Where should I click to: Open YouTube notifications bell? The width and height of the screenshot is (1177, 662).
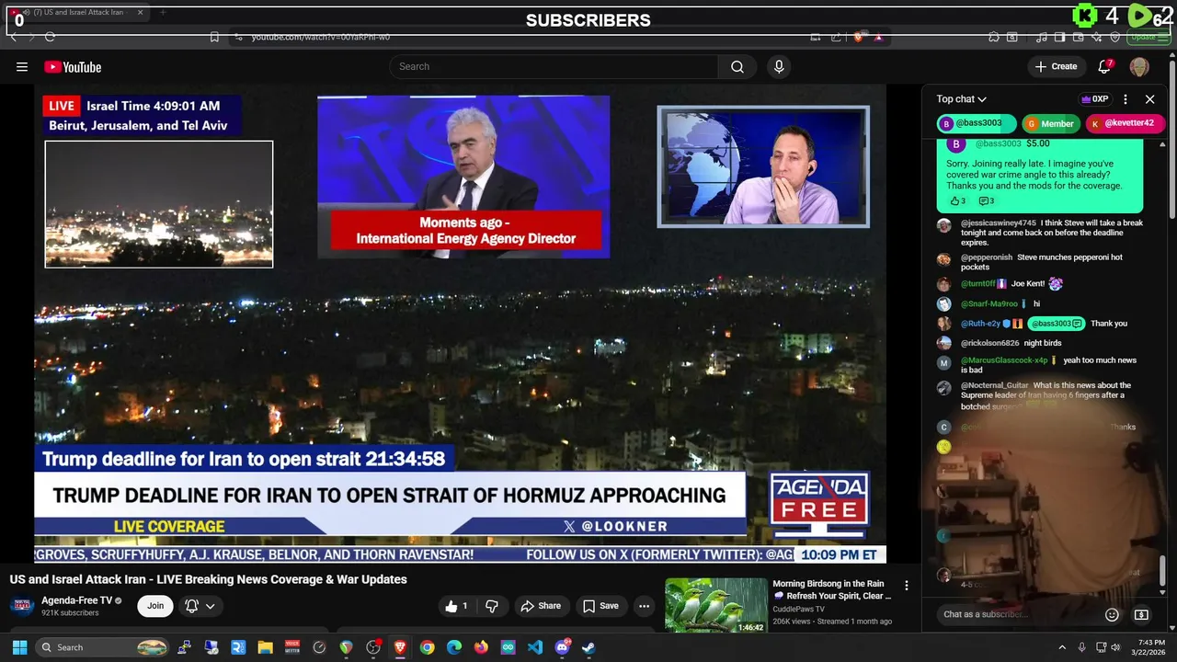(x=1104, y=66)
